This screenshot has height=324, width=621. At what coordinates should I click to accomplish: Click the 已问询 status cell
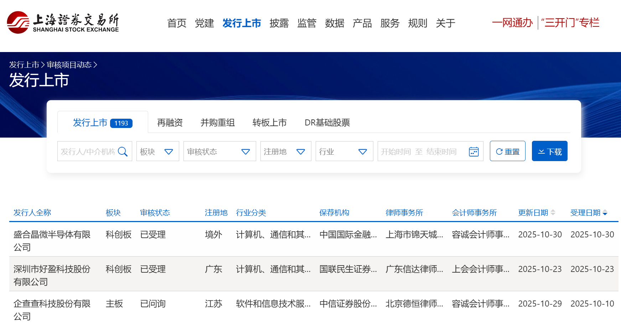pos(153,304)
